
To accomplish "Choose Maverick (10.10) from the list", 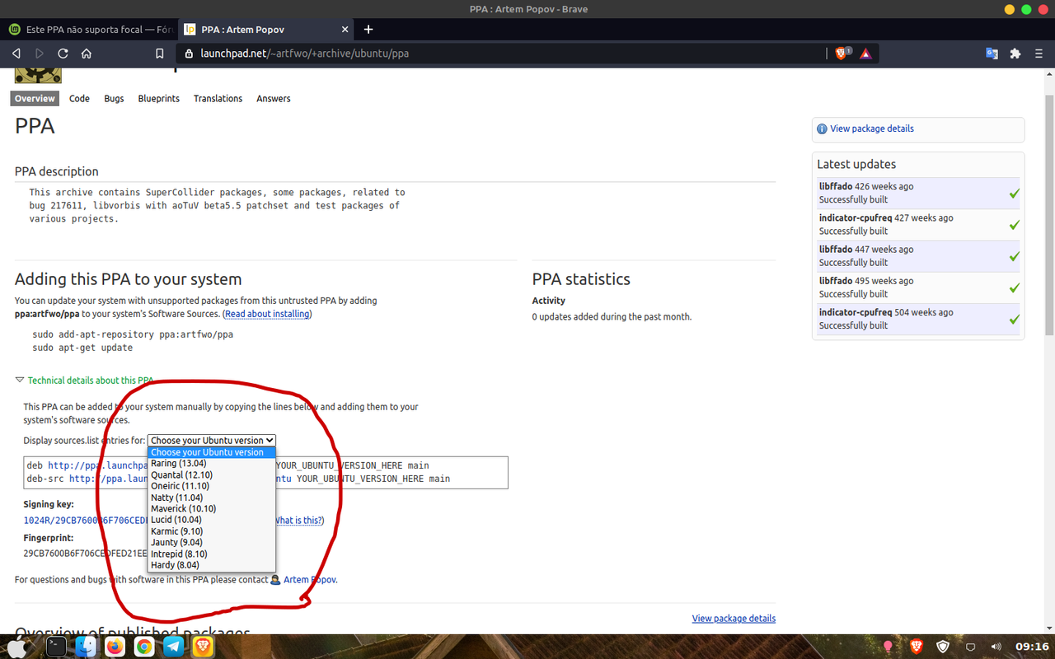I will 211,509.
